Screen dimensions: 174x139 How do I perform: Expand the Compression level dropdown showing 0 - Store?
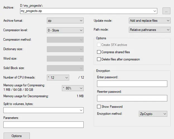click(65, 30)
